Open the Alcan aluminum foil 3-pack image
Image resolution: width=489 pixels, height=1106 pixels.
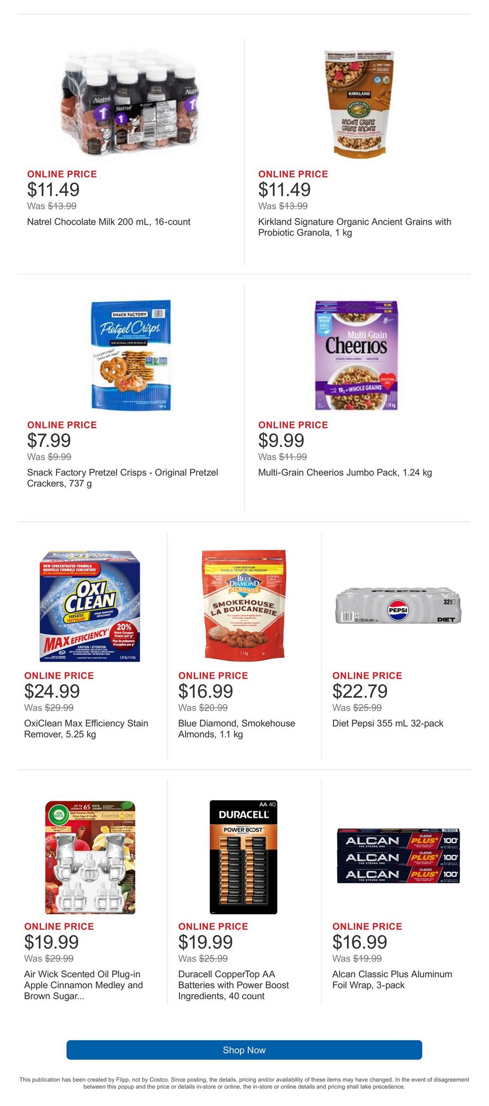tap(398, 856)
